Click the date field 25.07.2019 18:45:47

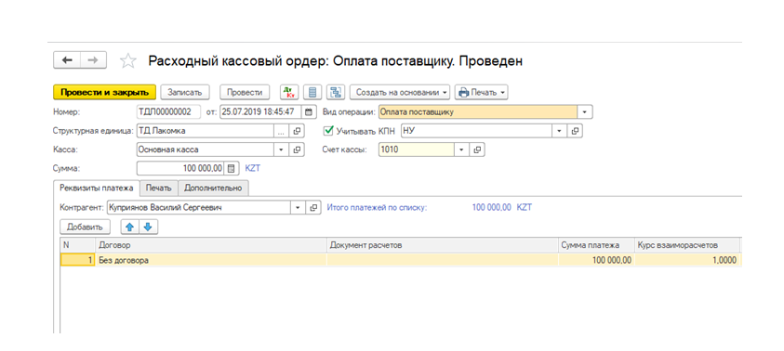[x=261, y=111]
